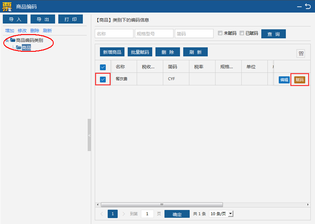Click the 新增商品 button
This screenshot has height=224, width=315.
click(112, 52)
